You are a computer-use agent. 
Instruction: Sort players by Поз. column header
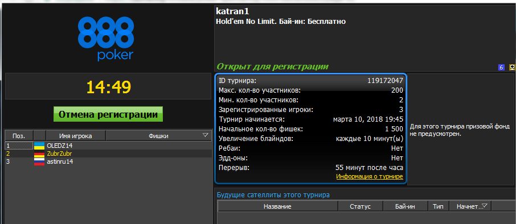pos(18,136)
